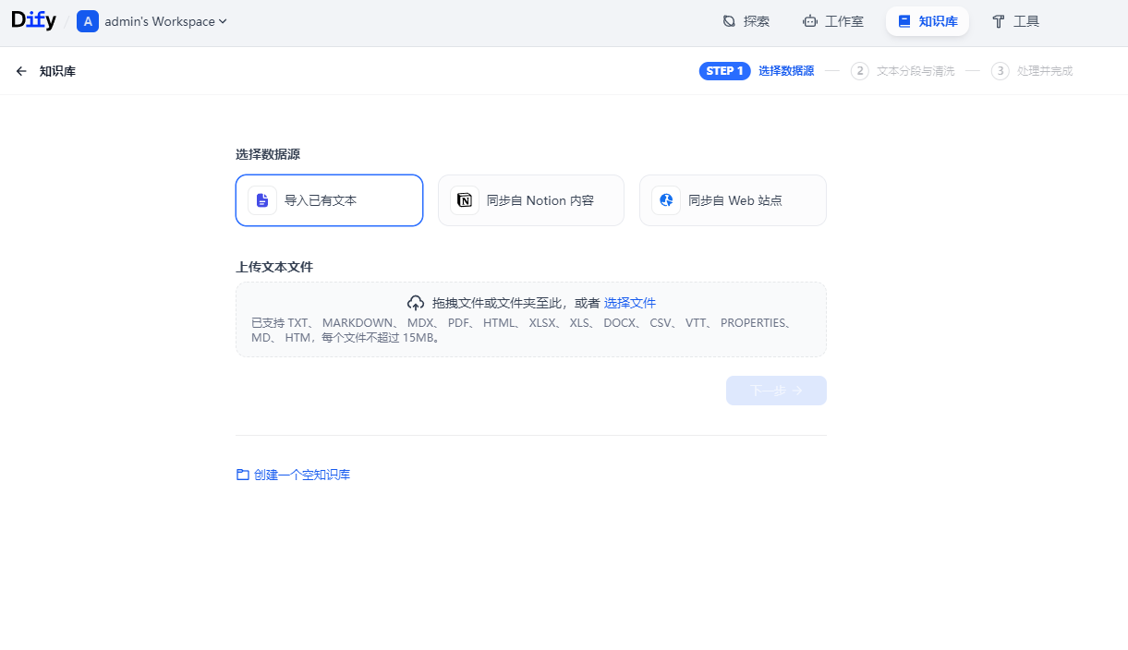
Task: Select 同步自 Notion 内容 data source
Action: (x=531, y=200)
